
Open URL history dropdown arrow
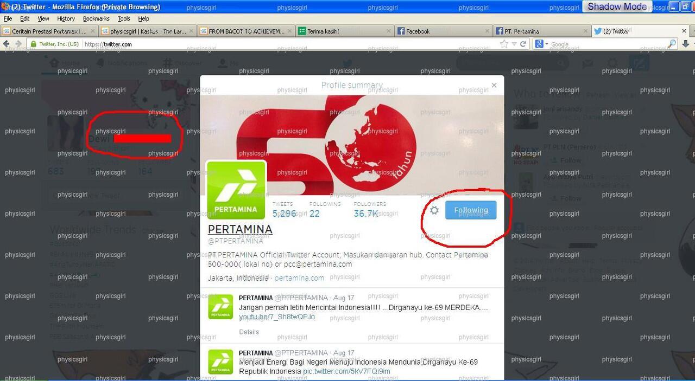513,44
